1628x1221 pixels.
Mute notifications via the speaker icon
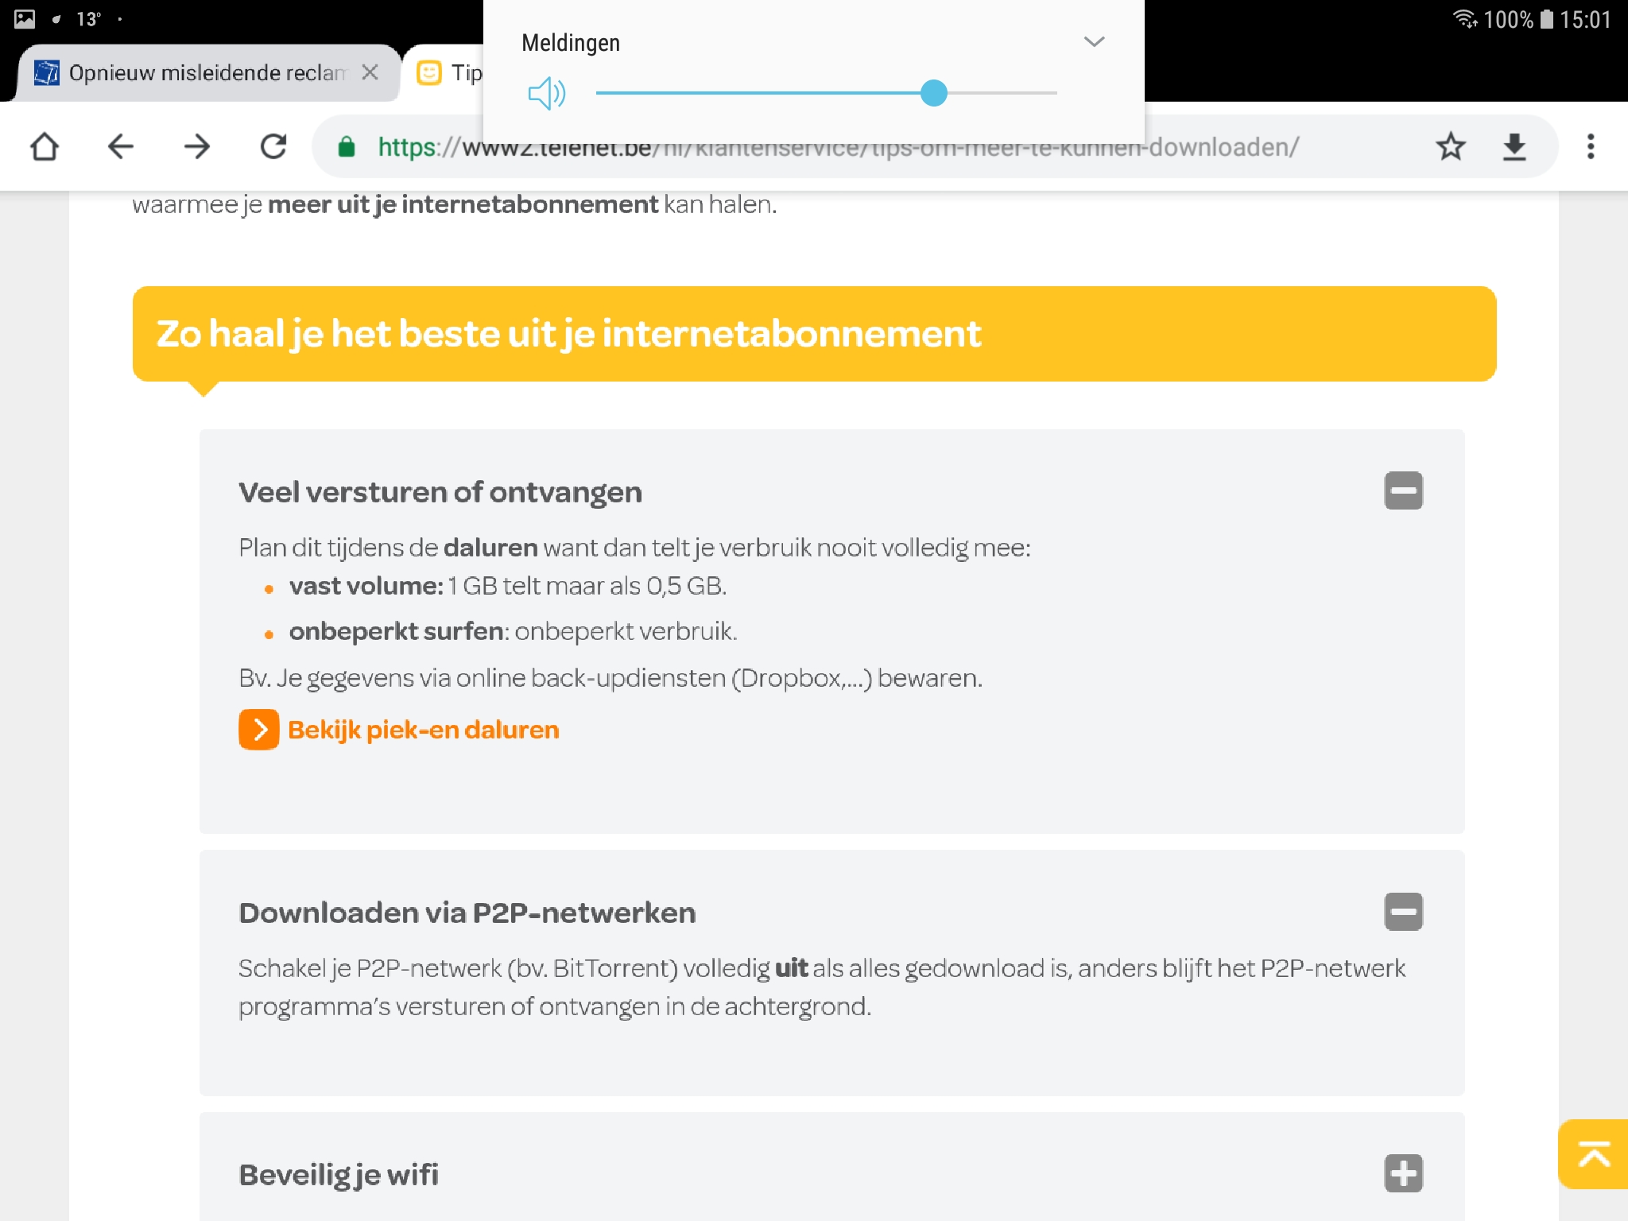point(546,94)
